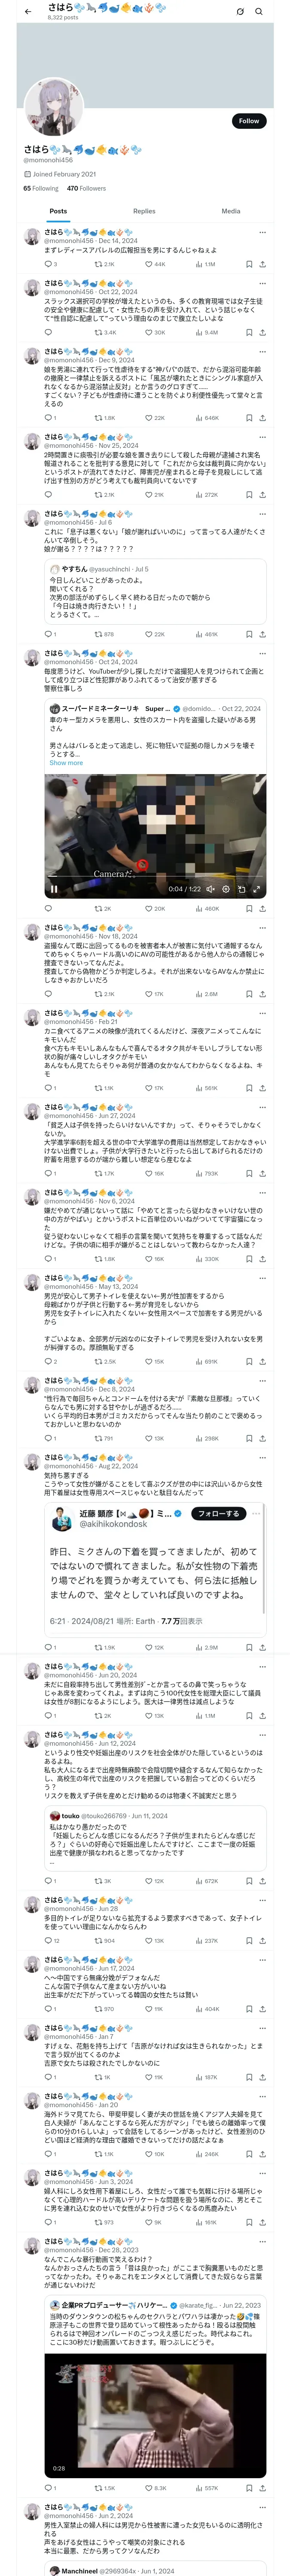290x2576 pixels.
Task: Open more options on Dec 14, 2024 post
Action: click(262, 232)
